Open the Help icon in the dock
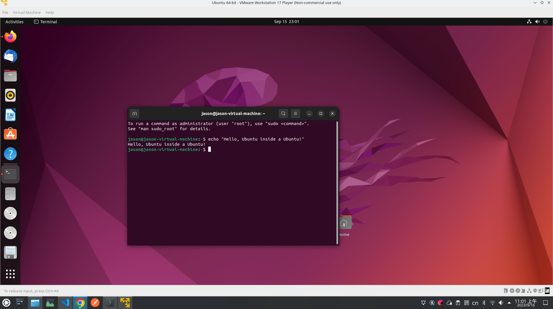This screenshot has width=553, height=309. point(10,154)
